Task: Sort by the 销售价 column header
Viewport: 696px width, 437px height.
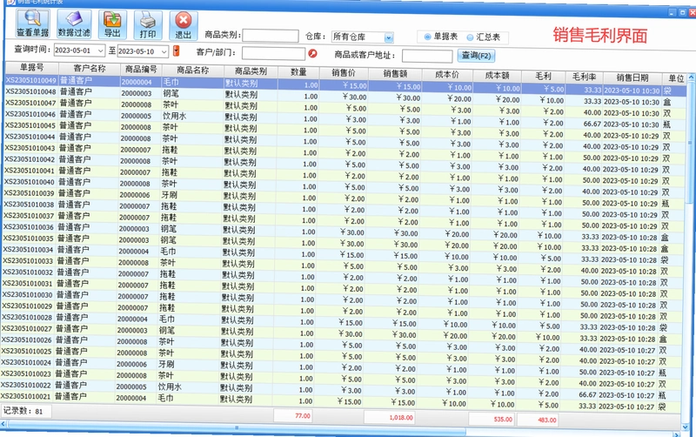Action: (344, 72)
